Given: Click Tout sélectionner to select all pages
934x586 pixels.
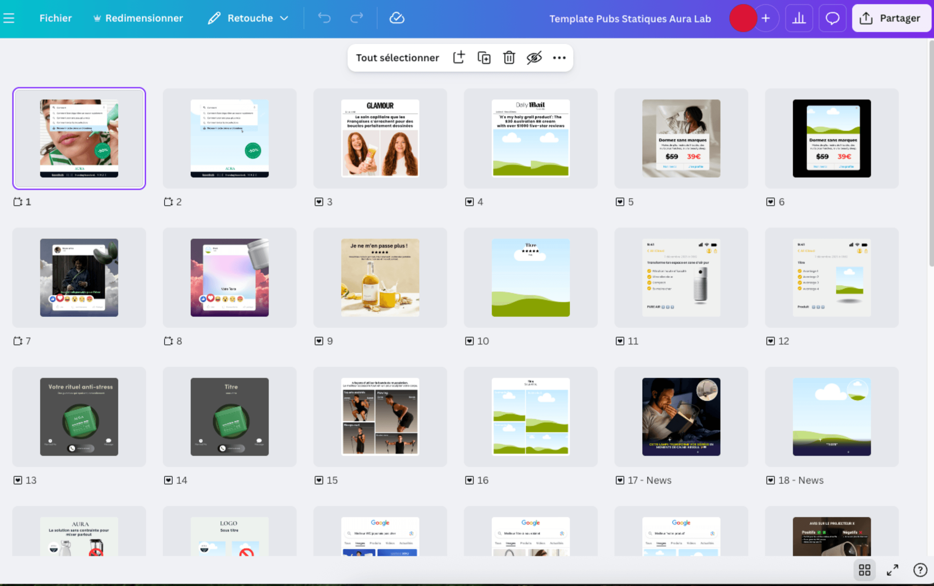Looking at the screenshot, I should 397,57.
